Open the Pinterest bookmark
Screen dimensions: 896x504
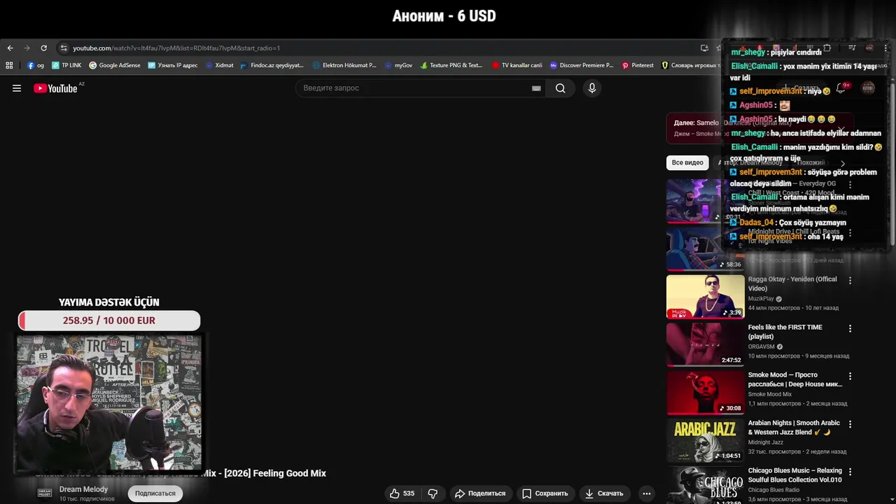pyautogui.click(x=638, y=65)
